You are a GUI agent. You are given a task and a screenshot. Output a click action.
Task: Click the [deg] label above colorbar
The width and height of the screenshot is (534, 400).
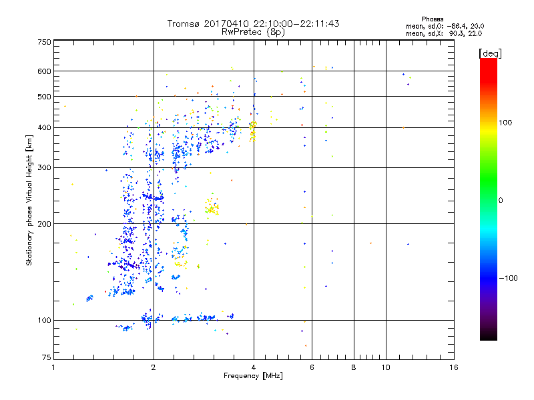pyautogui.click(x=490, y=53)
